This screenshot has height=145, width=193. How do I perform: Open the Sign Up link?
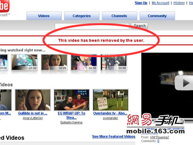click(141, 3)
